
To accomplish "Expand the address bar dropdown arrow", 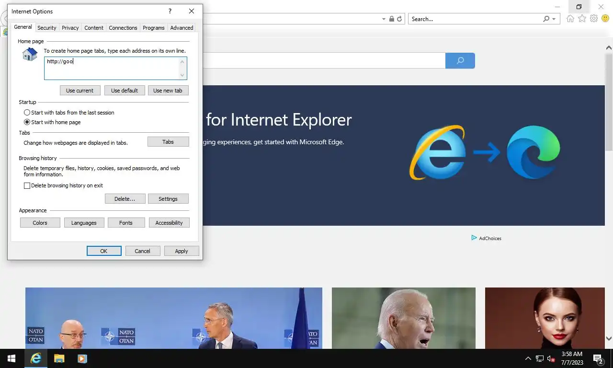I will (x=384, y=19).
